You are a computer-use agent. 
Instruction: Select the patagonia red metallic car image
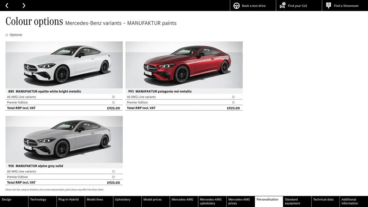[x=184, y=65]
